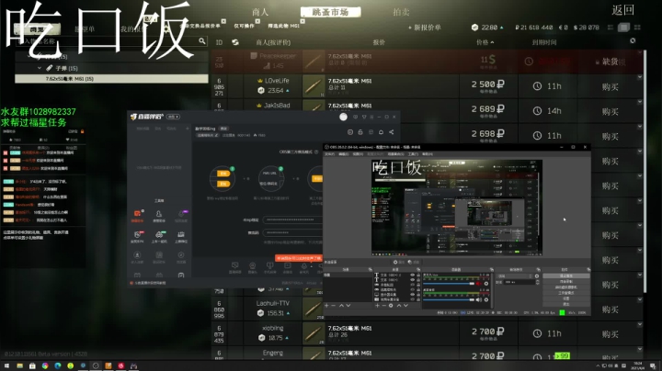The image size is (662, 371).
Task: Open Chrome from the taskbar
Action: point(45,365)
